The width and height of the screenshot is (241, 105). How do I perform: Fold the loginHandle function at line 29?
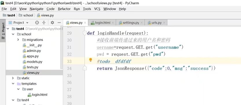click(x=84, y=33)
